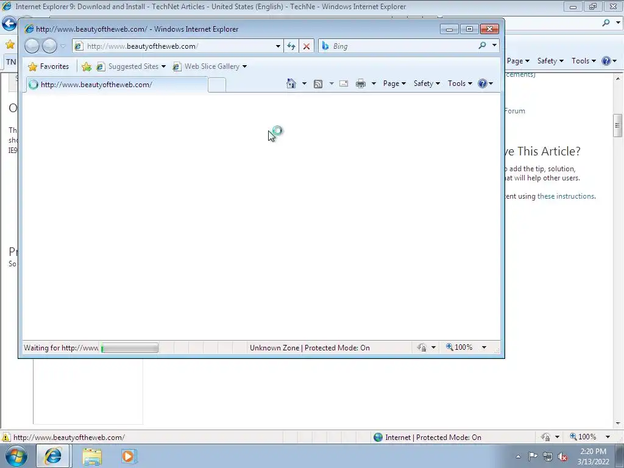
Task: Open Suggested Sites
Action: 131,66
